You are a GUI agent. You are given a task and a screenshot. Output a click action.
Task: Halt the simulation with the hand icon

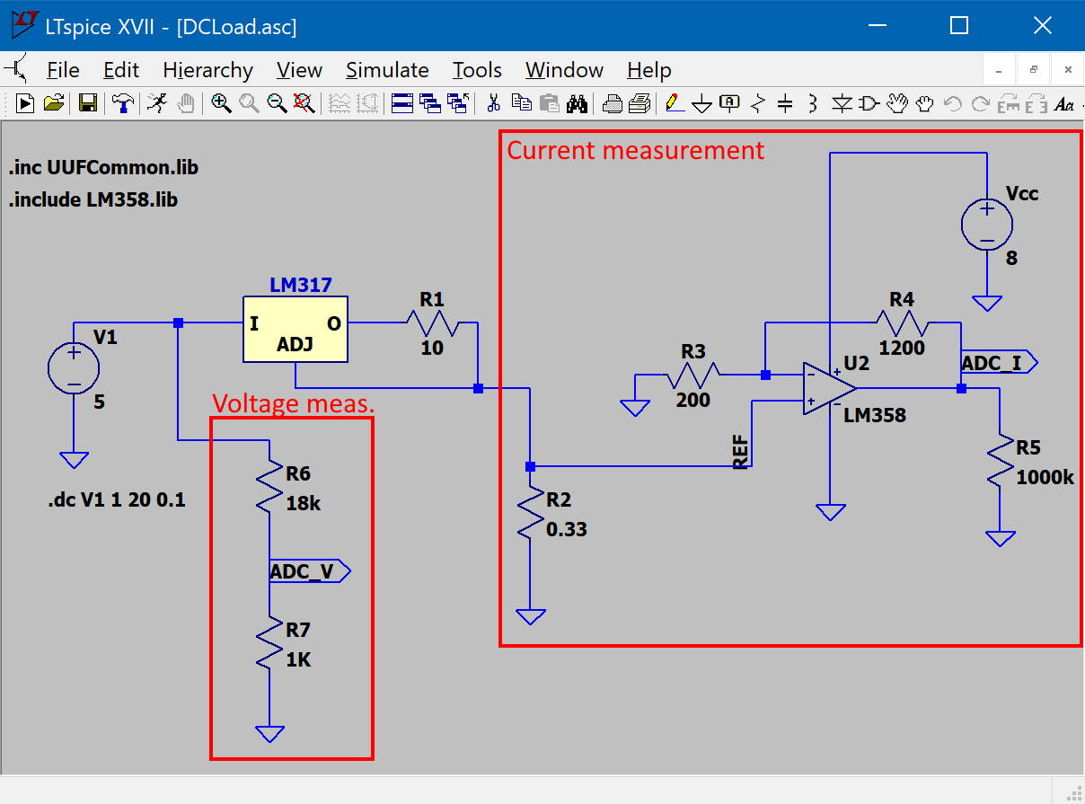[185, 103]
